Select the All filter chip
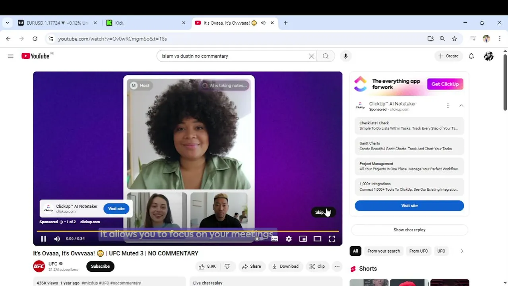 [x=355, y=251]
